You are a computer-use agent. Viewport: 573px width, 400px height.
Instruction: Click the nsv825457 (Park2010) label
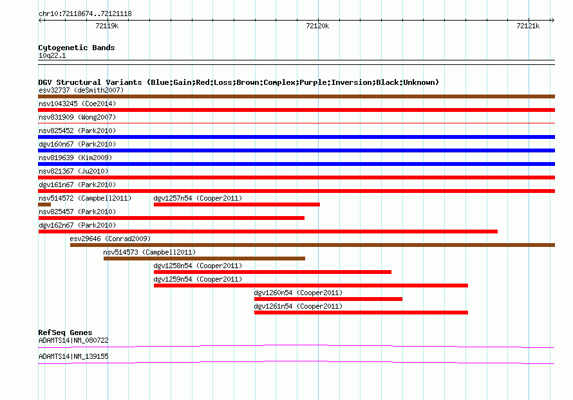click(77, 212)
